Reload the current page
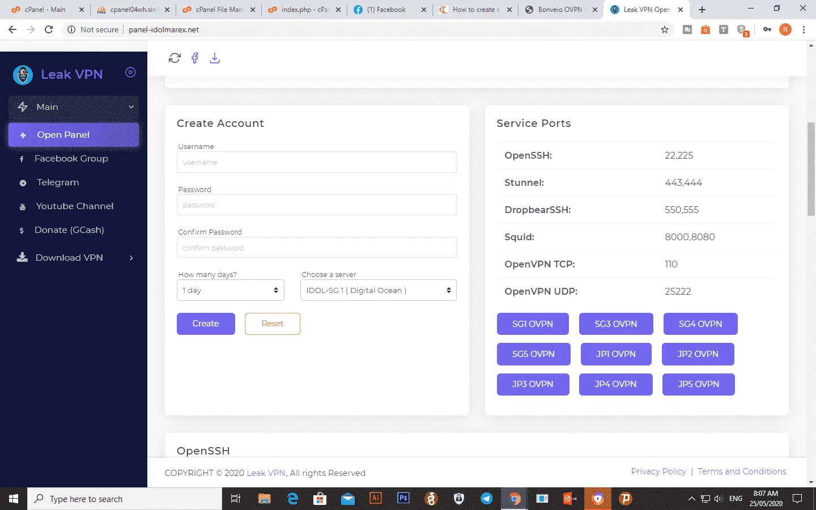 49,29
